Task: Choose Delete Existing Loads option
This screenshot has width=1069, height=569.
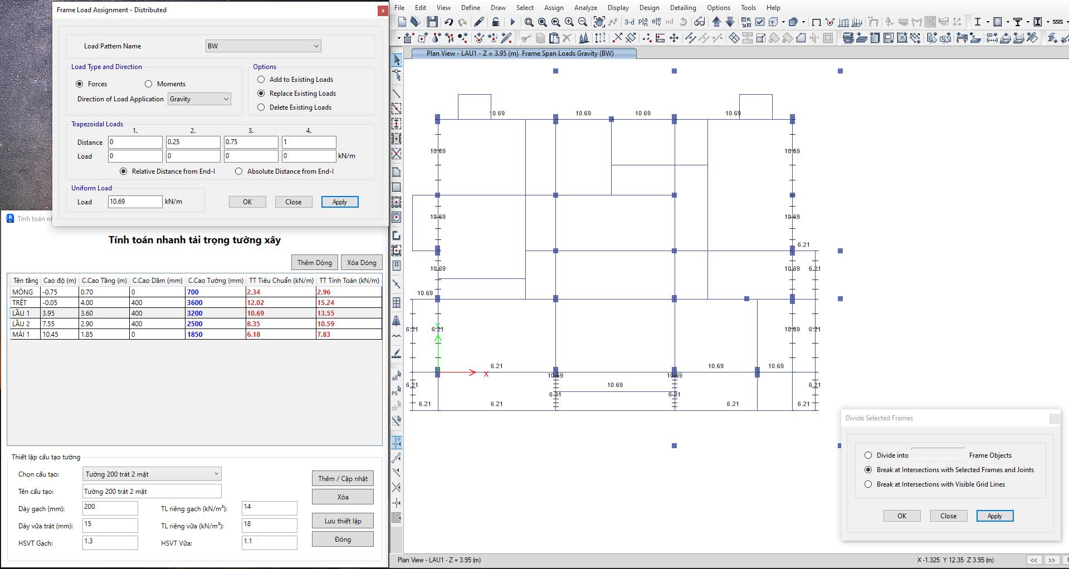Action: [x=261, y=107]
